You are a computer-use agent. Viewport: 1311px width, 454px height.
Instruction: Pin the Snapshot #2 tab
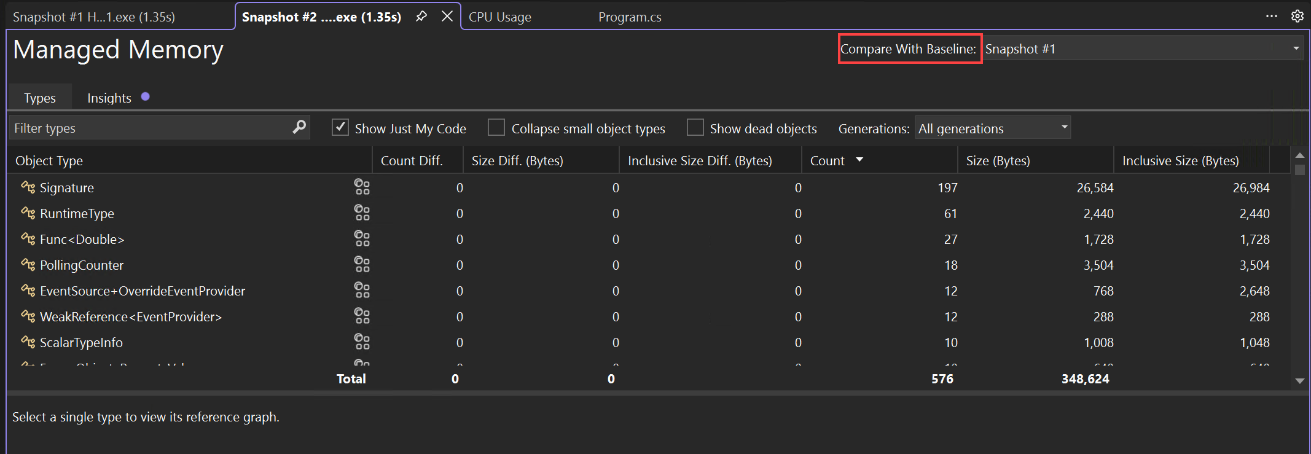421,17
